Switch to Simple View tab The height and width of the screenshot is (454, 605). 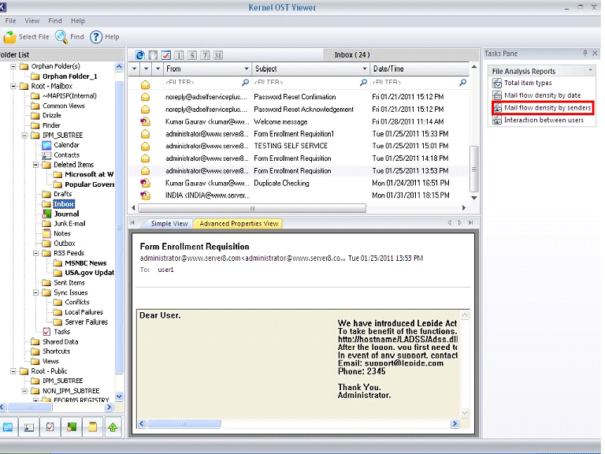(x=169, y=224)
